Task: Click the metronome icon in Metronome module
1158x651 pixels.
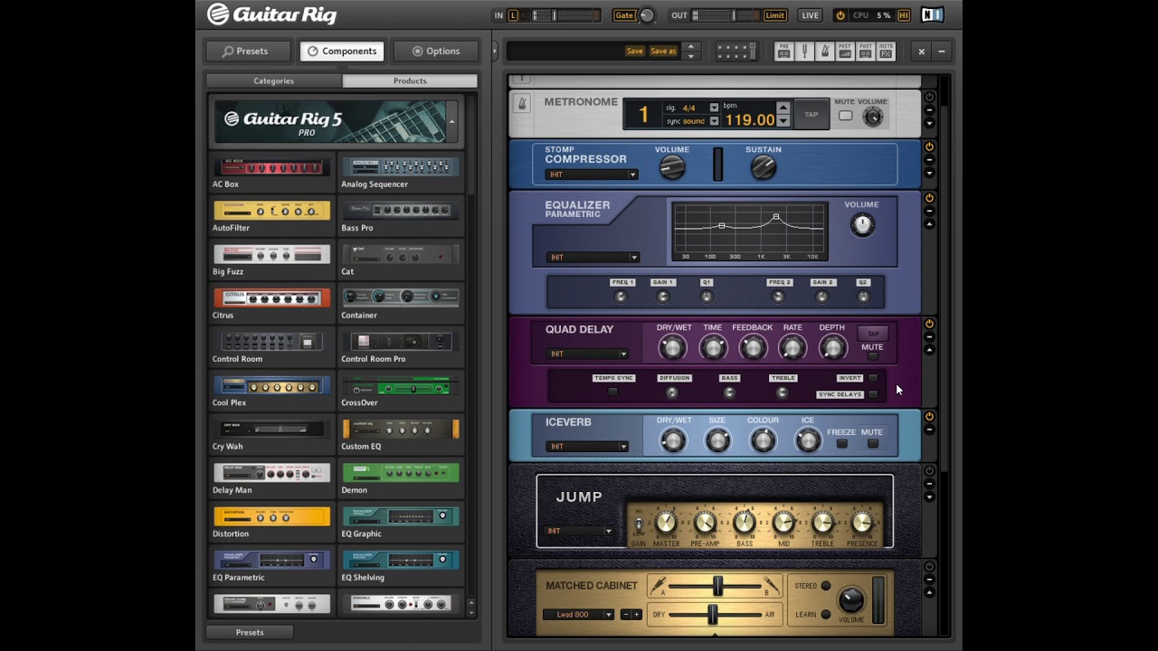Action: (521, 103)
